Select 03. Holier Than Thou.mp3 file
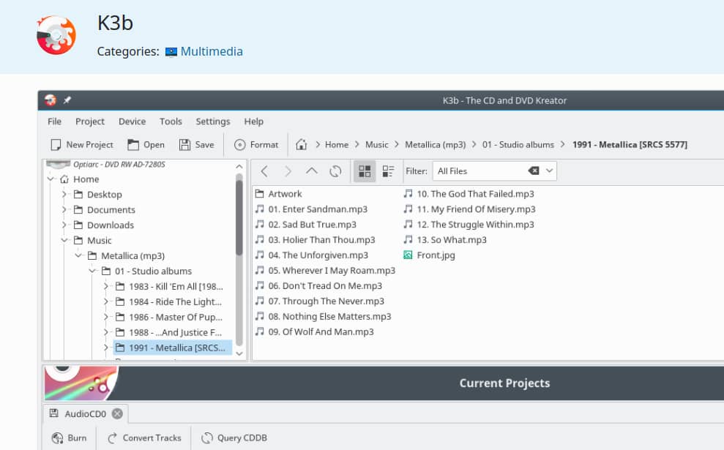Screen dimensions: 724x450 tap(316, 239)
